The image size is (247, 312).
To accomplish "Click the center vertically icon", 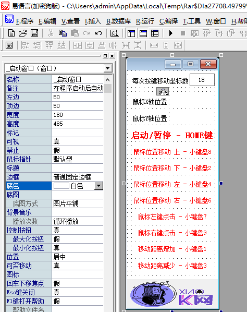I will [90, 45].
